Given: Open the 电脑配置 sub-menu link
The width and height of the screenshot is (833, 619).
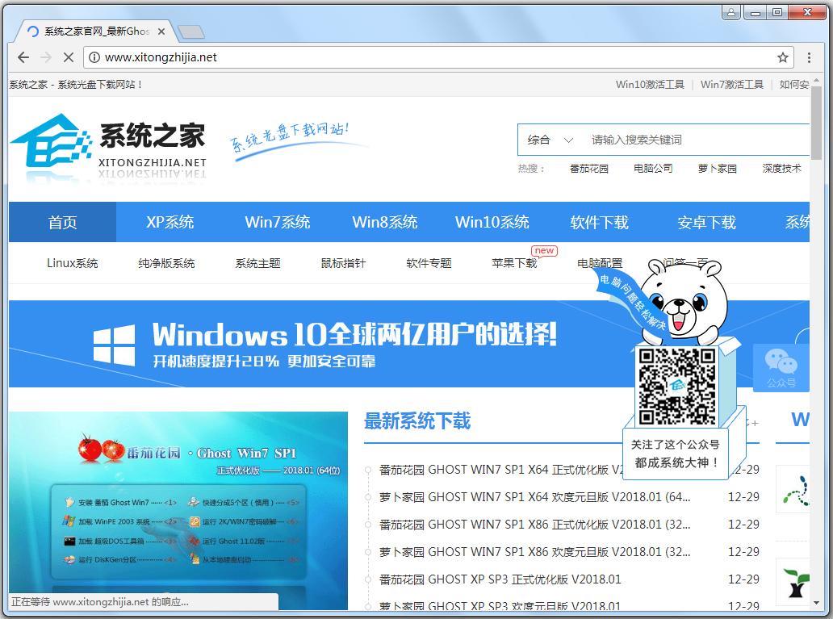Looking at the screenshot, I should click(600, 263).
